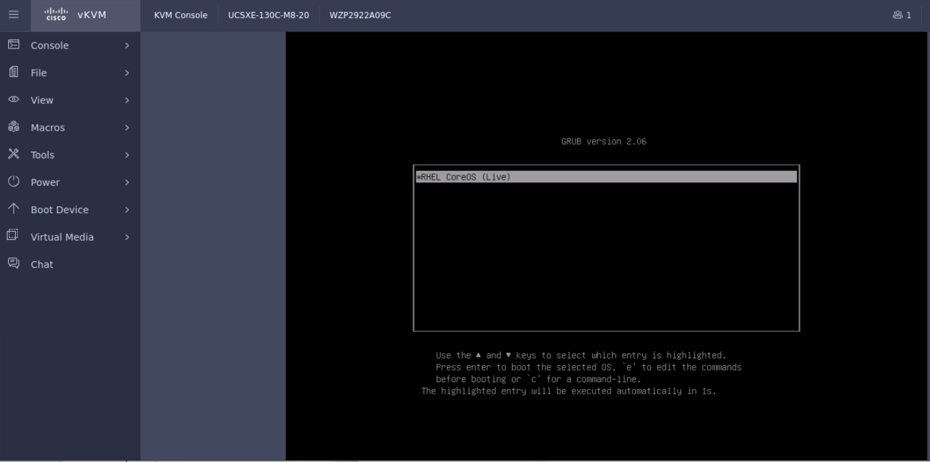Open the Boot Device menu item
Image resolution: width=930 pixels, height=462 pixels.
click(x=70, y=210)
